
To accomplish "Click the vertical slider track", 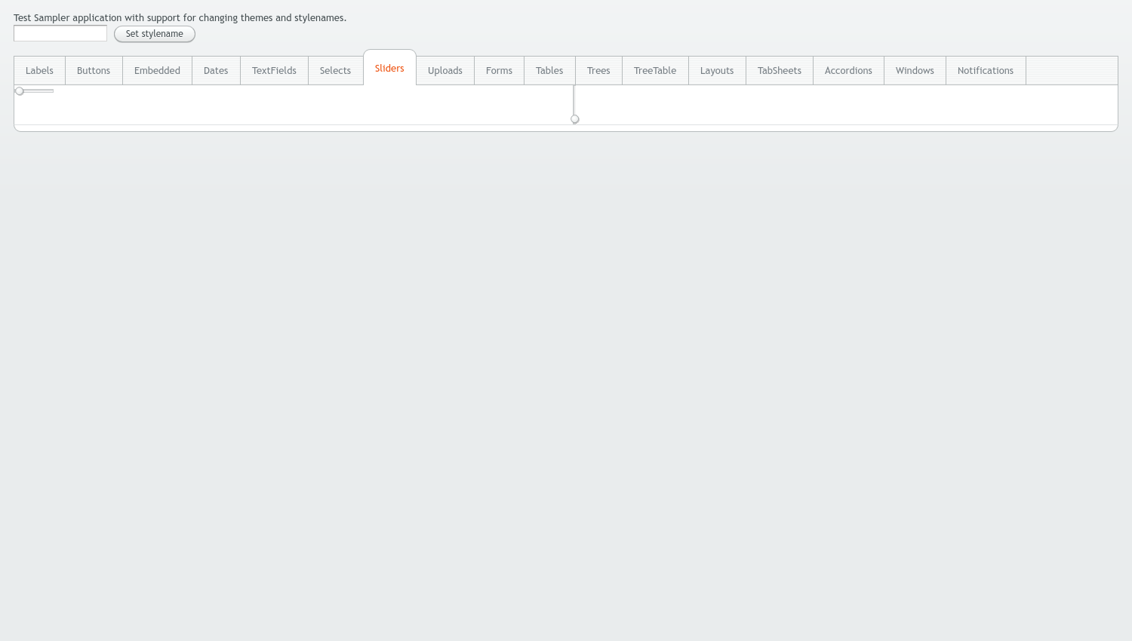I will tap(574, 104).
